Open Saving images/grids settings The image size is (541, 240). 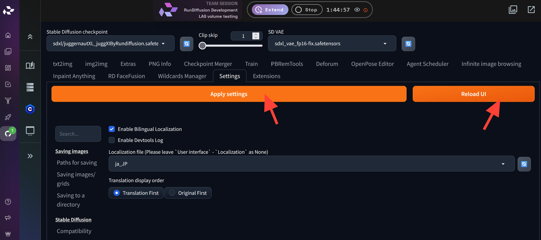pyautogui.click(x=76, y=179)
